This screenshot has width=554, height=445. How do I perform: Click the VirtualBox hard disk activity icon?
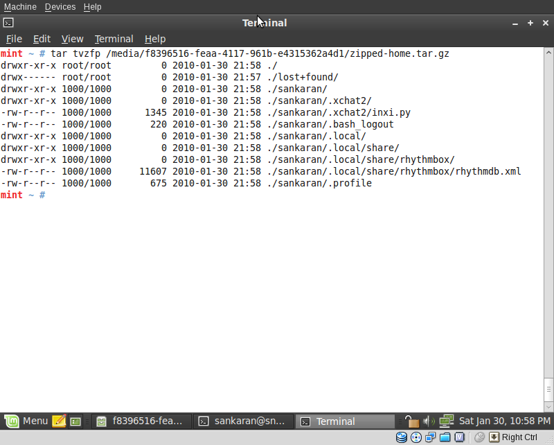402,437
